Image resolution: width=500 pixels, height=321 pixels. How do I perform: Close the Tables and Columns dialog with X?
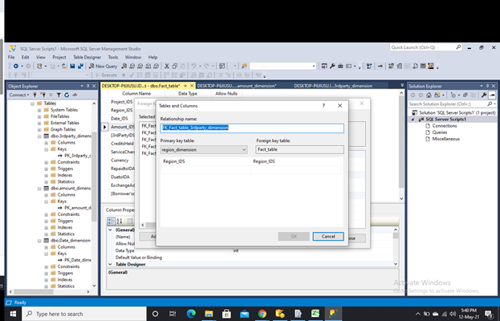(x=340, y=105)
